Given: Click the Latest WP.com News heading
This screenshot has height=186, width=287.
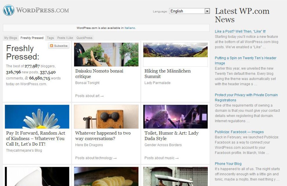Looking at the screenshot, I should (x=242, y=15).
